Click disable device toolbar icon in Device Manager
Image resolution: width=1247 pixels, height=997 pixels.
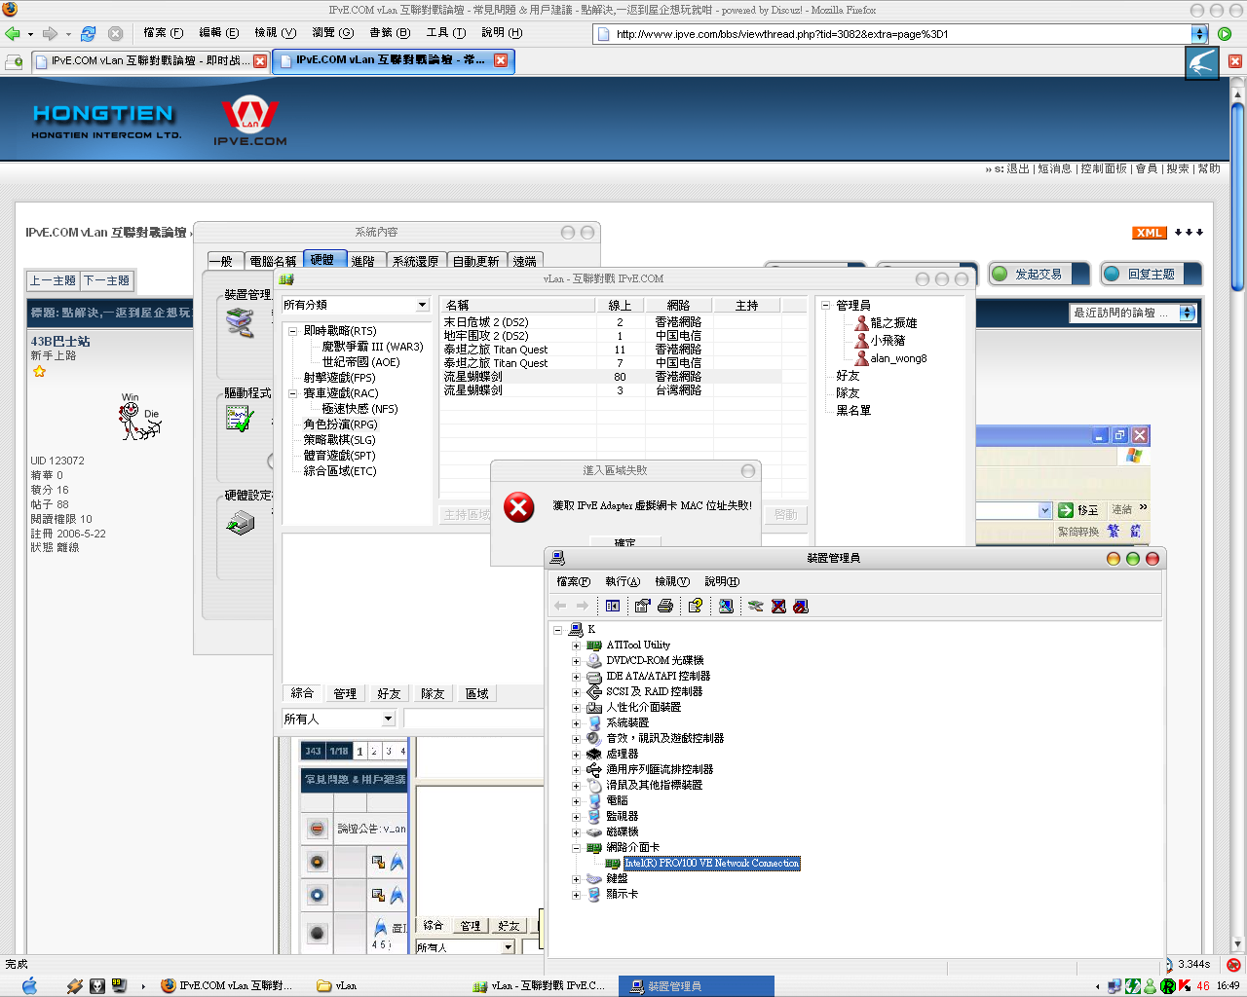[801, 606]
